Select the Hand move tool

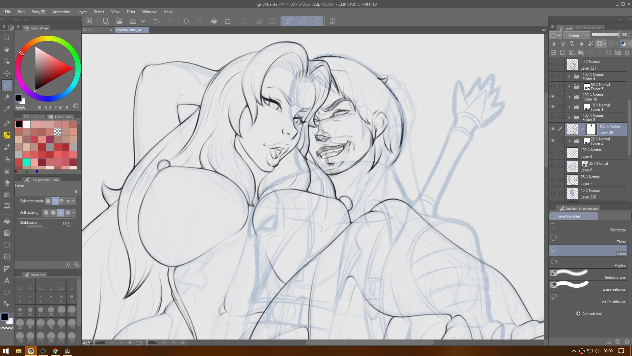(7, 49)
